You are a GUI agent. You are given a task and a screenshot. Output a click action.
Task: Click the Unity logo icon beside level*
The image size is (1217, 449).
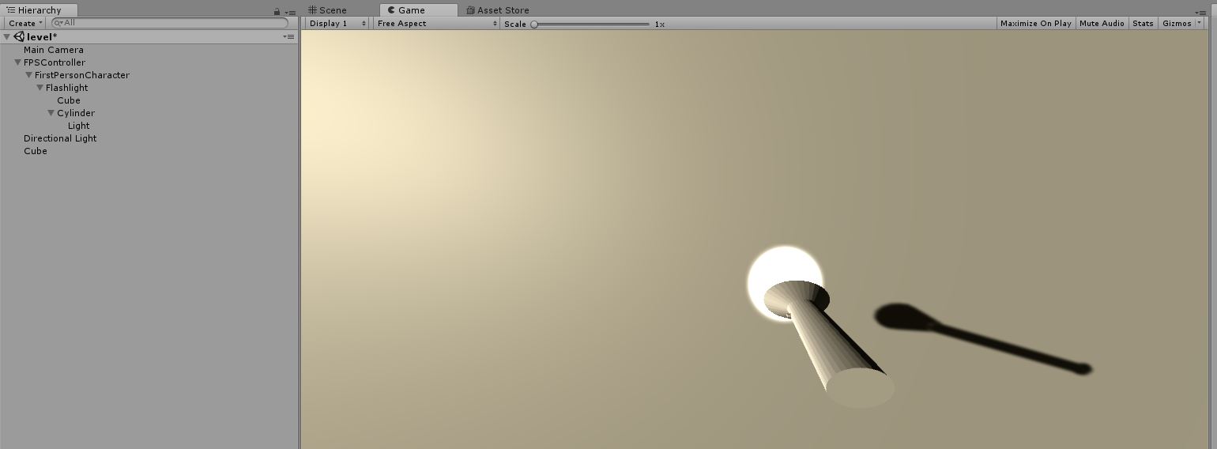[19, 37]
